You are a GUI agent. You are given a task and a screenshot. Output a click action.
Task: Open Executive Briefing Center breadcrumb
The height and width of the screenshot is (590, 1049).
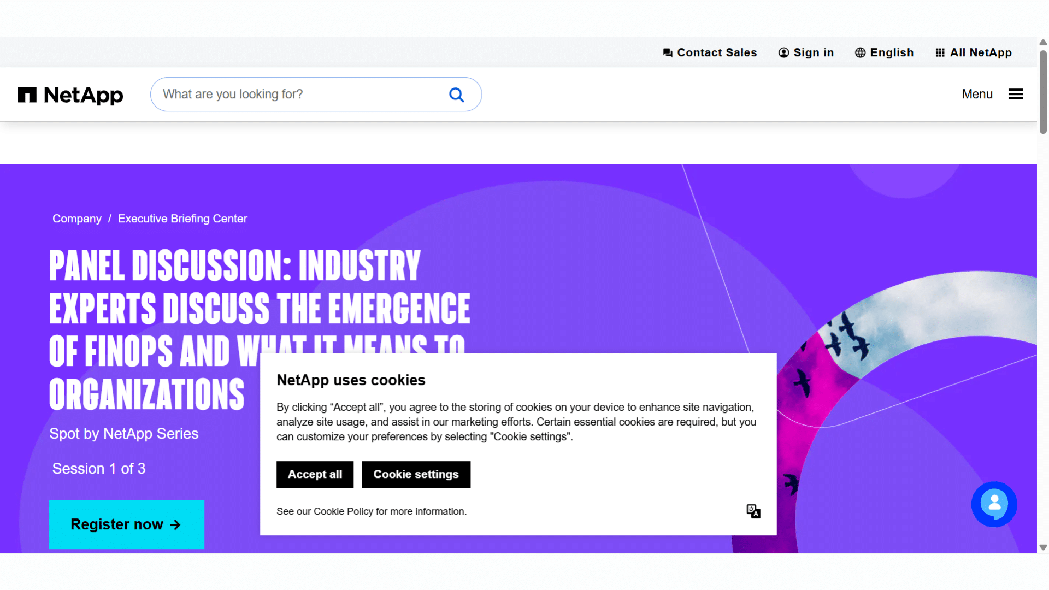coord(182,219)
